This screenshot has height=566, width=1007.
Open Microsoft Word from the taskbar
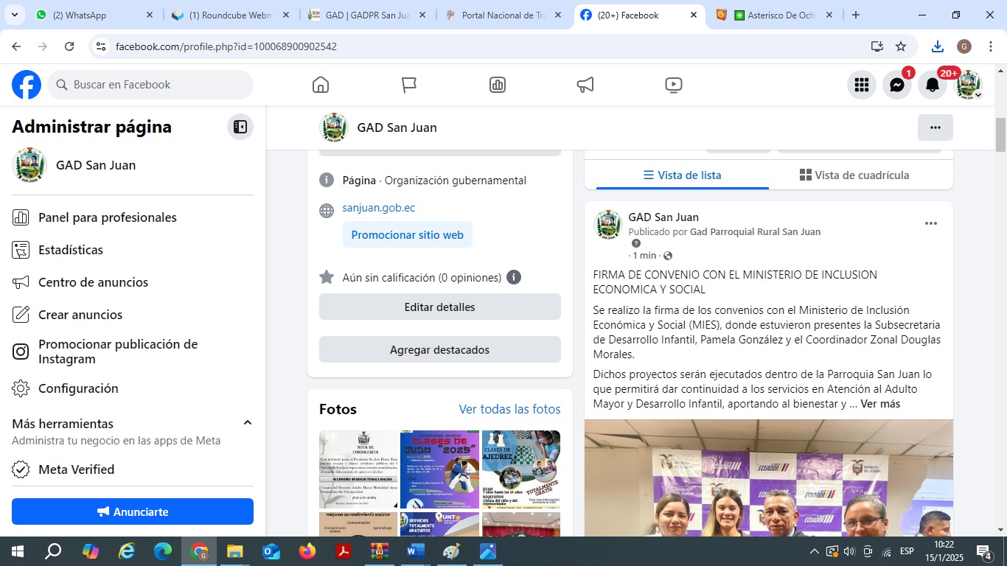(416, 551)
